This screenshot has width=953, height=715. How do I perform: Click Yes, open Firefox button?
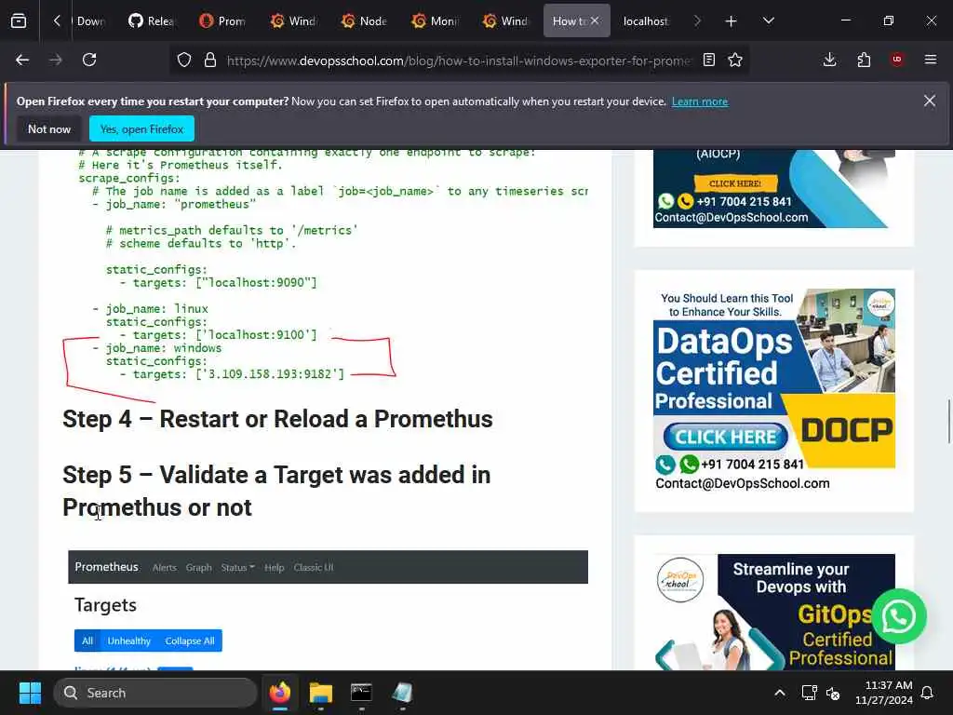[141, 128]
